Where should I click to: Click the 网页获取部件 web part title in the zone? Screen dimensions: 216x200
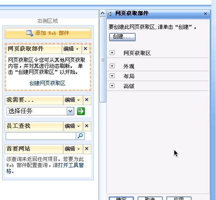pyautogui.click(x=25, y=49)
